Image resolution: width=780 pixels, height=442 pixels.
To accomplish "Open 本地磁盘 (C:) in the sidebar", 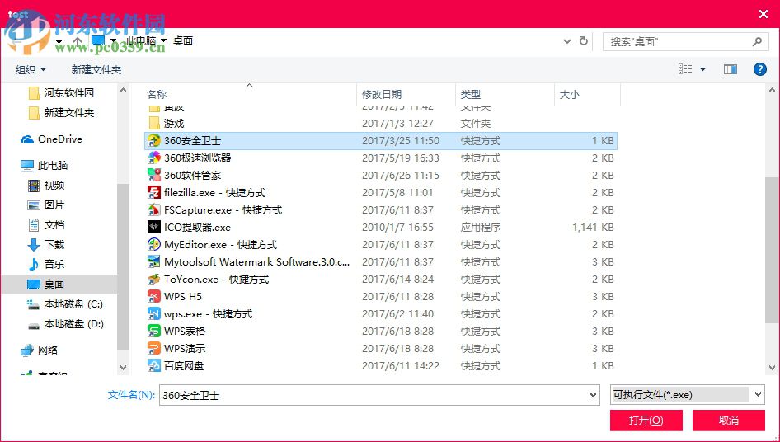I will (x=64, y=304).
